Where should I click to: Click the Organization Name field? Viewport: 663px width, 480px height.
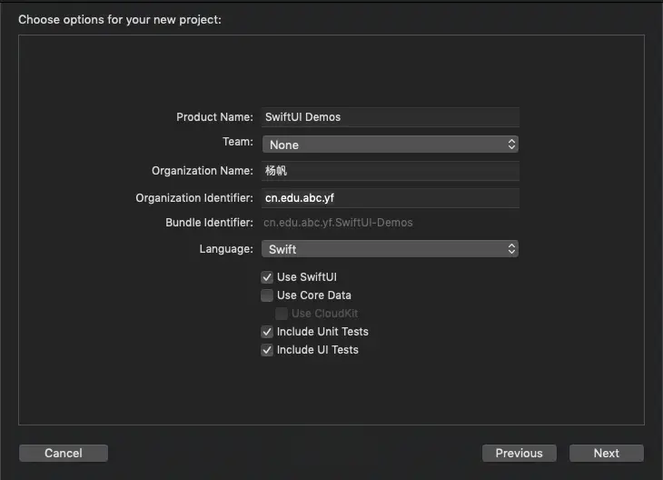point(390,171)
